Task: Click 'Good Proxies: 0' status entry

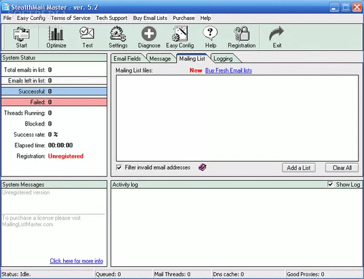Action: coord(305,274)
